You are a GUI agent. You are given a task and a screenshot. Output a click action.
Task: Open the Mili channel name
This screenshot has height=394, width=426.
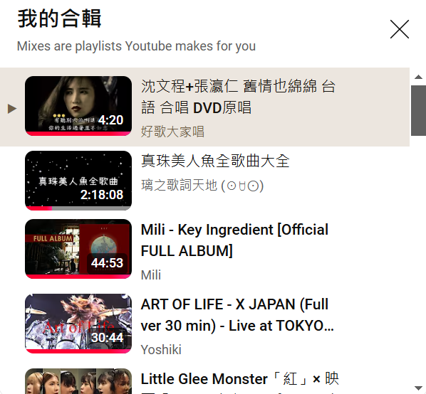pos(151,275)
